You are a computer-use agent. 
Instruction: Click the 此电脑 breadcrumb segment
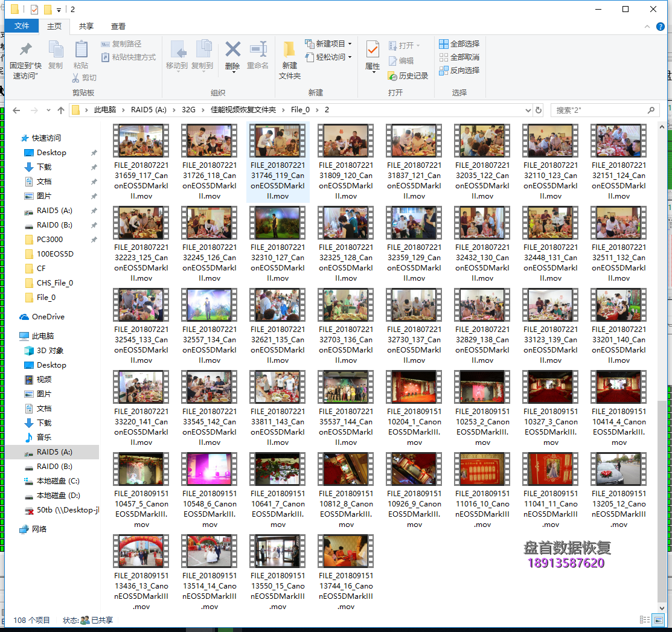tap(105, 110)
